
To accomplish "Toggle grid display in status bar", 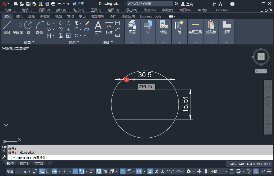I will 18,171.
